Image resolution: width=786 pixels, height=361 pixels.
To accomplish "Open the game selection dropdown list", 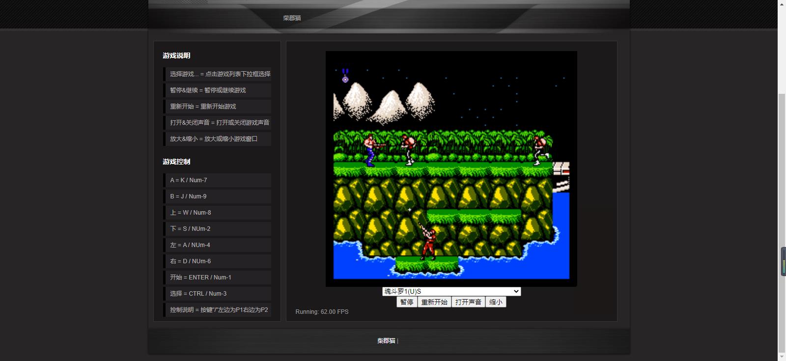I will pyautogui.click(x=451, y=291).
